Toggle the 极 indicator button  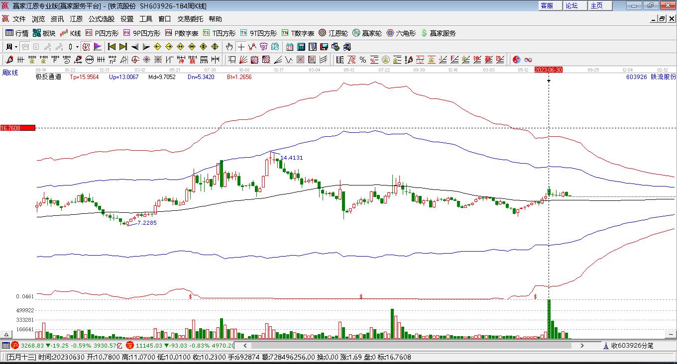tap(86, 47)
